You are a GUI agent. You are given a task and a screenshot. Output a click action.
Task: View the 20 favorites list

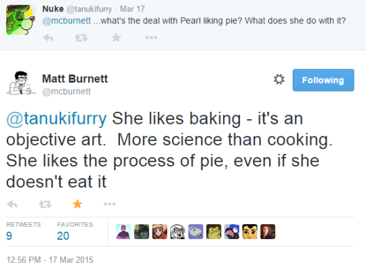coord(75,231)
